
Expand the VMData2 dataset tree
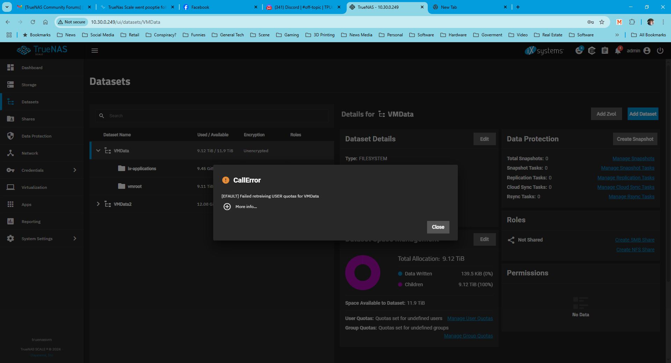98,204
